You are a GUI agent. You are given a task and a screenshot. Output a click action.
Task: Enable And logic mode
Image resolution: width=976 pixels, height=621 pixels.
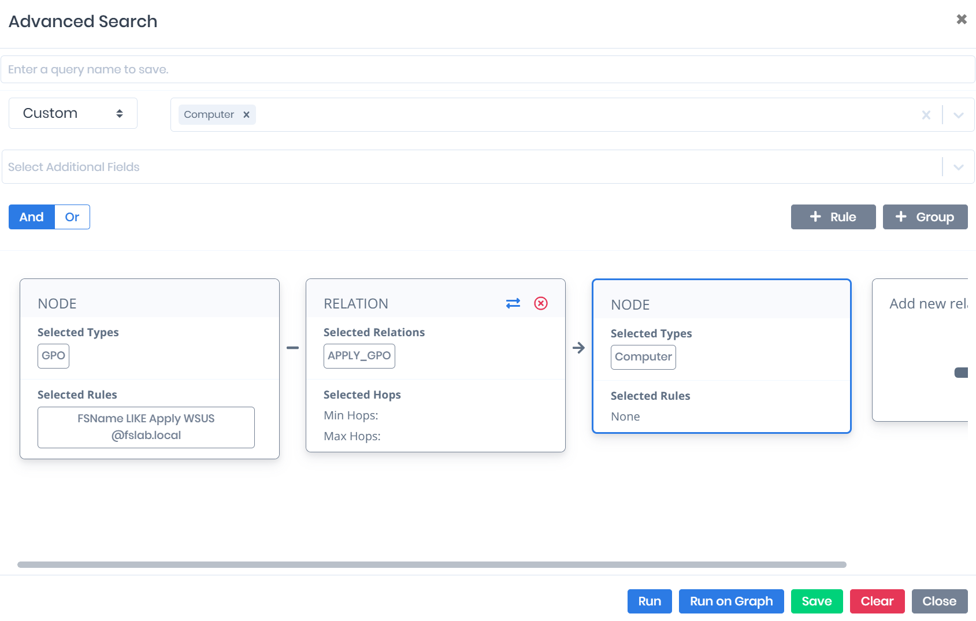(x=31, y=217)
